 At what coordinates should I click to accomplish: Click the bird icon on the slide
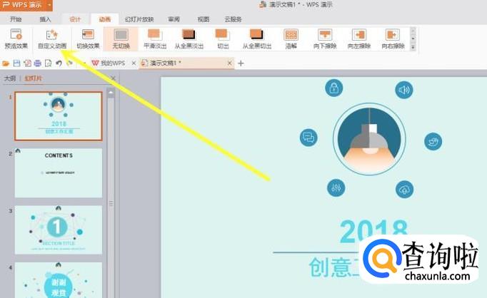[433, 141]
